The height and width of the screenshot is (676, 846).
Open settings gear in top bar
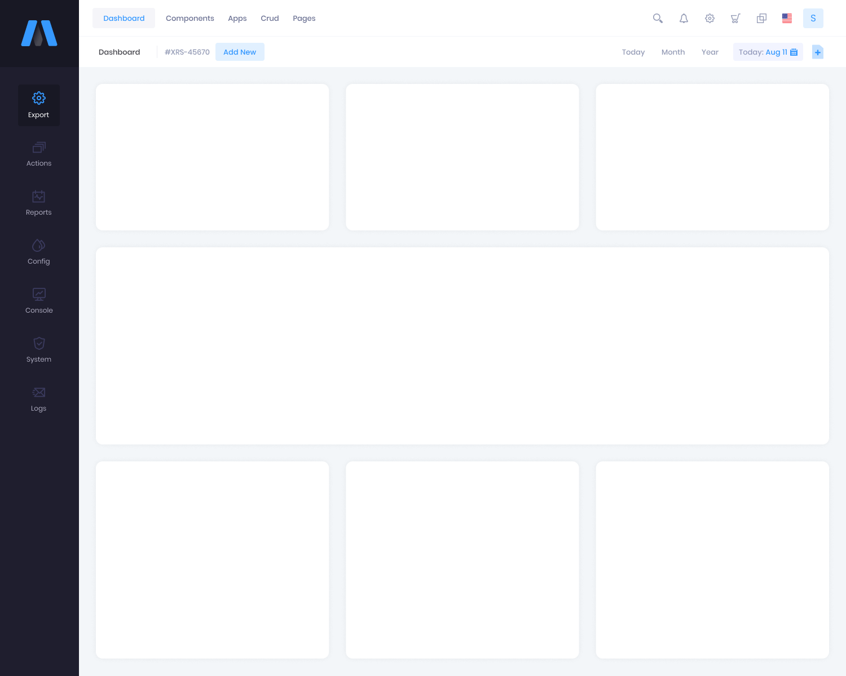pos(710,19)
